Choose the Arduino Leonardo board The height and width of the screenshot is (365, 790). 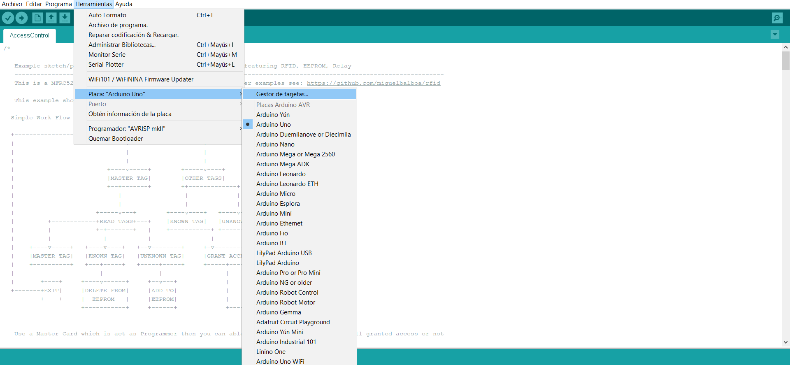coord(299,174)
